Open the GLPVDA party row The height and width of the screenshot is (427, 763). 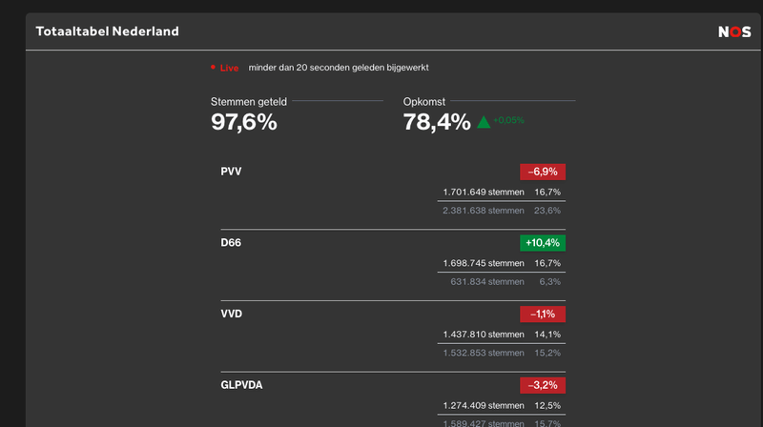[x=241, y=385]
